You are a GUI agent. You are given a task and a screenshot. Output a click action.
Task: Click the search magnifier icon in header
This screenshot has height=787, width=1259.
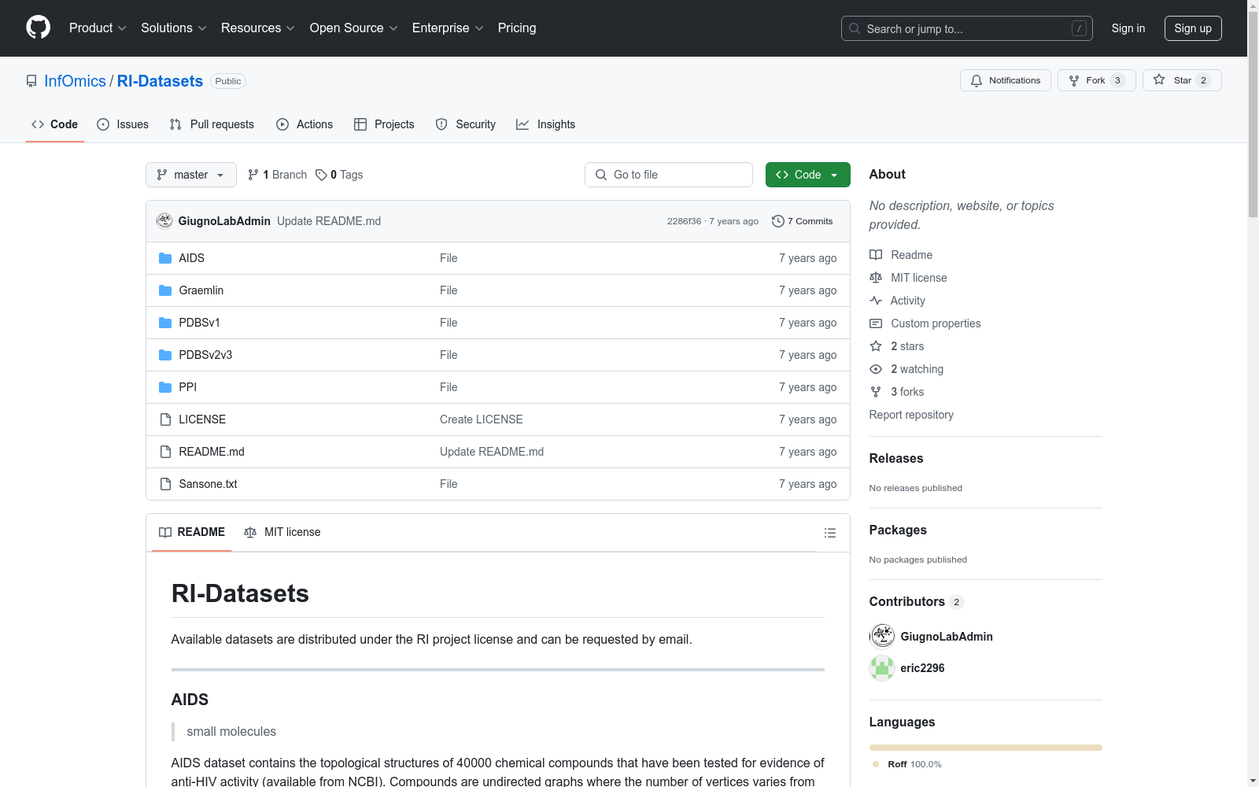tap(855, 28)
